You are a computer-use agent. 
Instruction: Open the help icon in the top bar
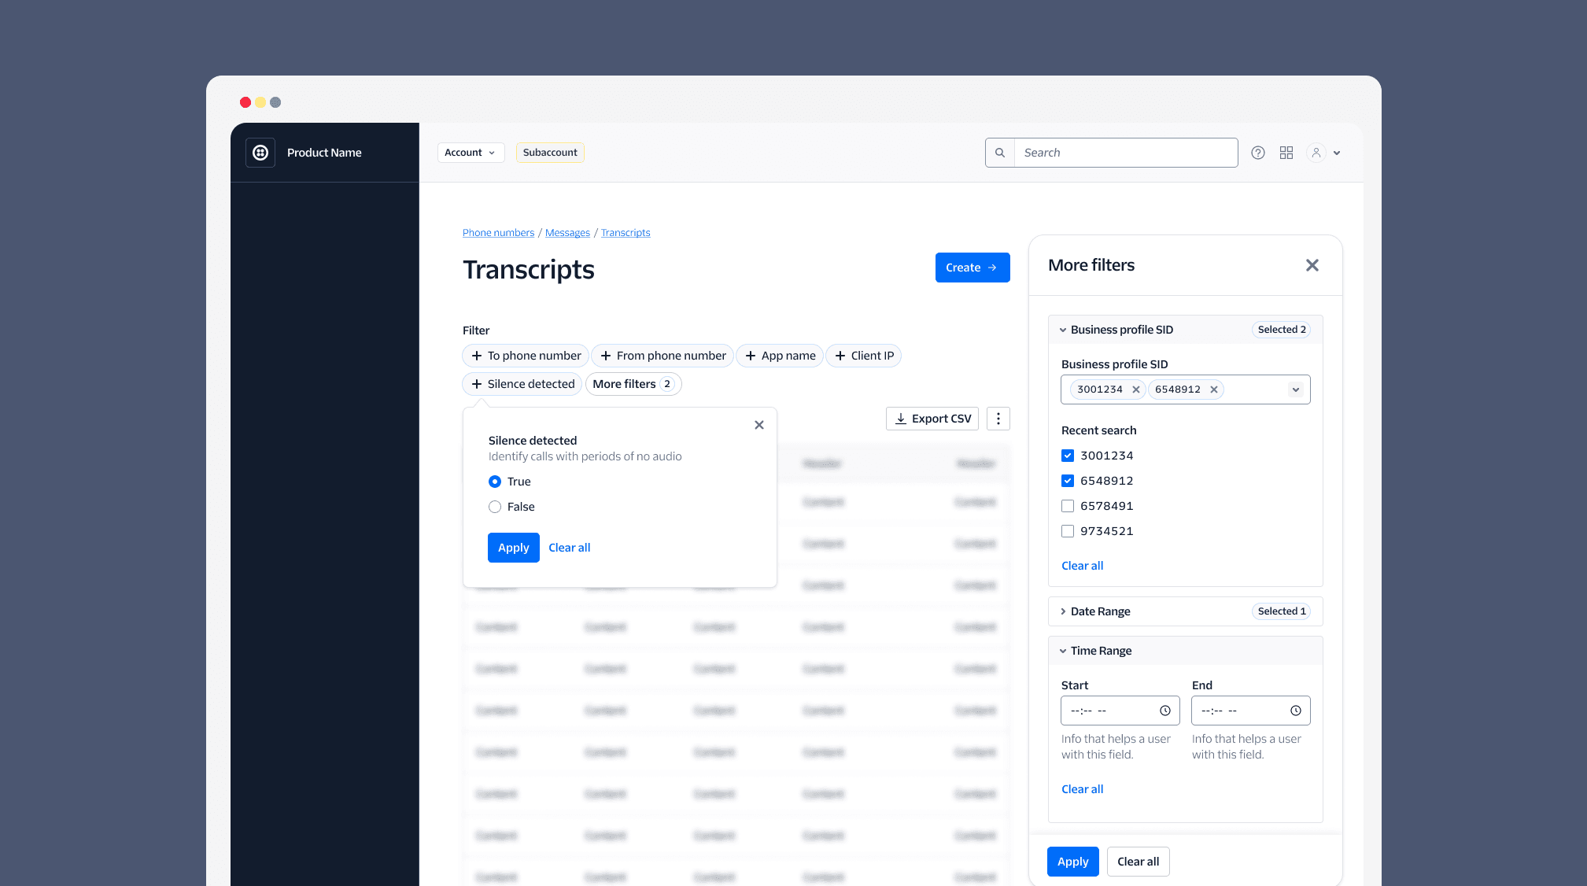[1257, 152]
